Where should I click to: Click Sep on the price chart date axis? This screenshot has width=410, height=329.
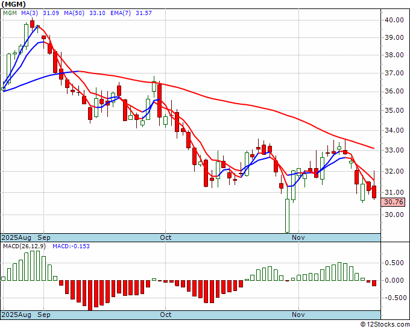click(x=44, y=238)
